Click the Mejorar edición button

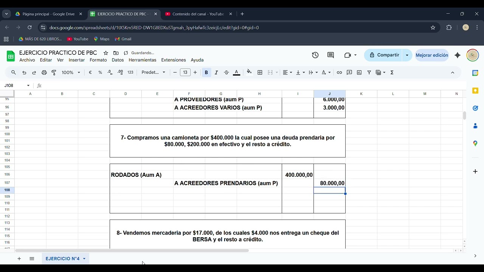click(432, 55)
